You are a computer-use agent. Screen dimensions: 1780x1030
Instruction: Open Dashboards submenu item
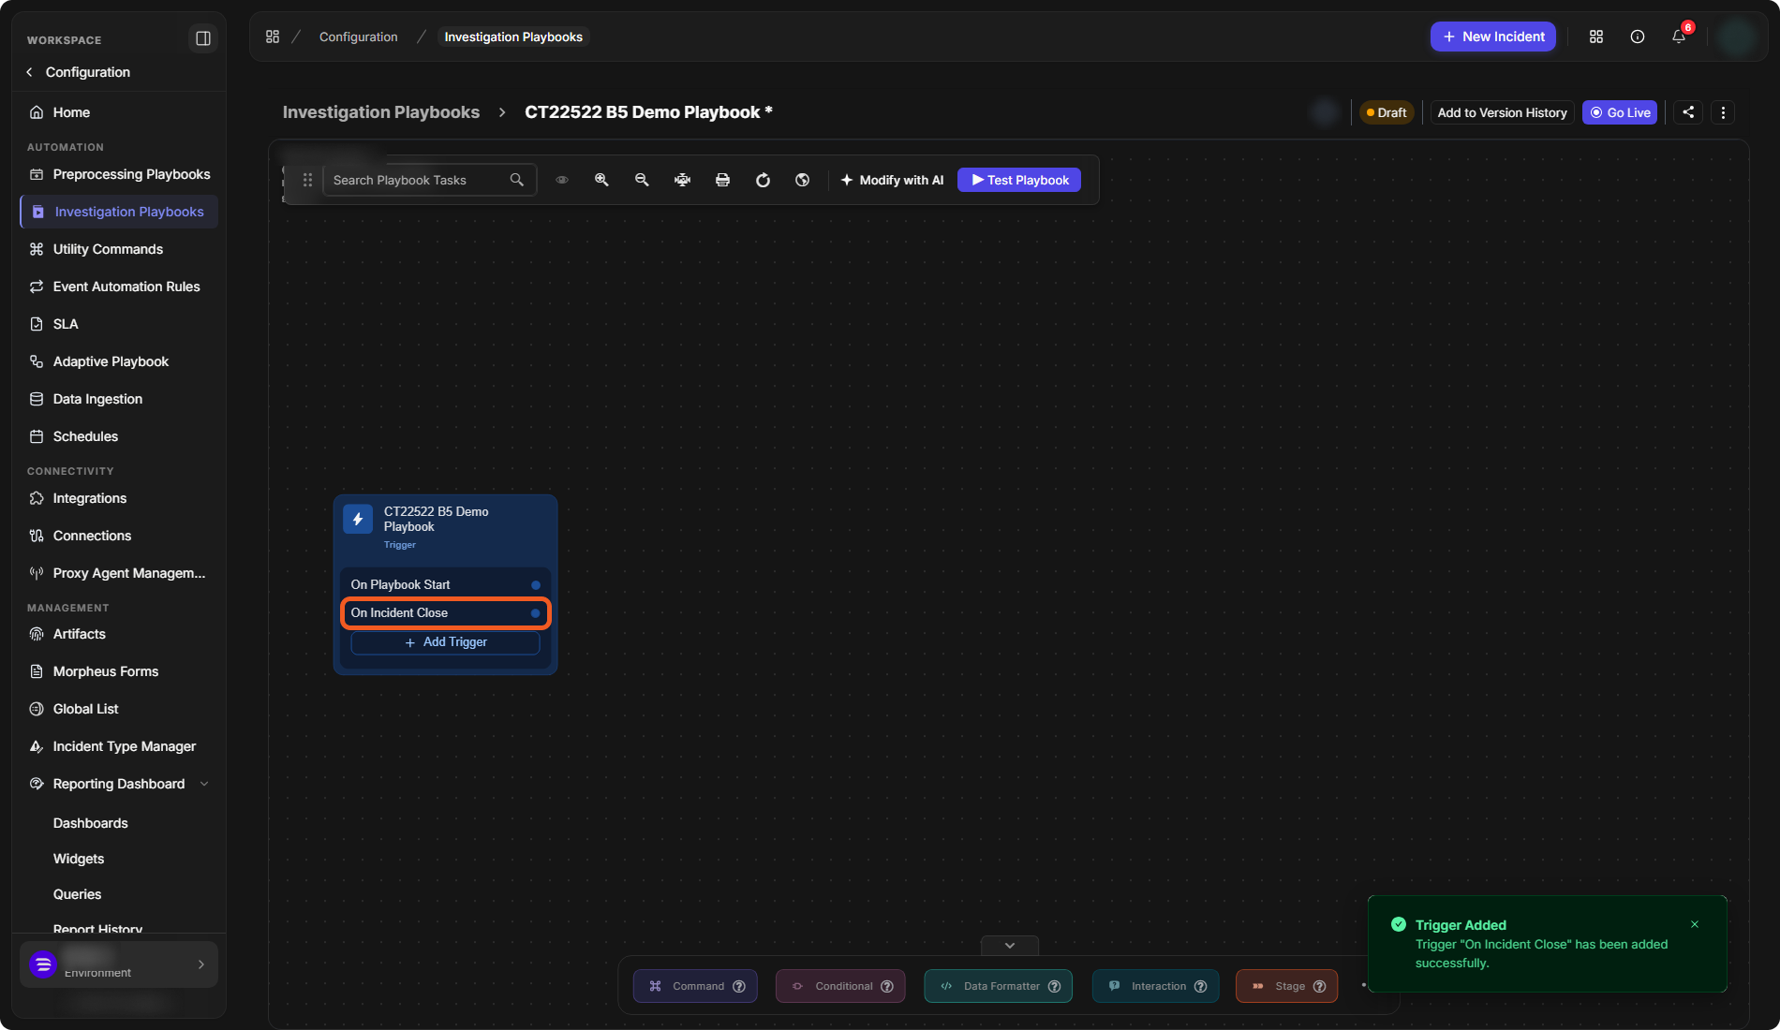pyautogui.click(x=91, y=823)
